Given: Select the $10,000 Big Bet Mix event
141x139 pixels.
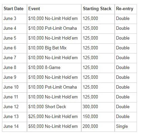Looking at the screenshot, I should tap(54, 48).
